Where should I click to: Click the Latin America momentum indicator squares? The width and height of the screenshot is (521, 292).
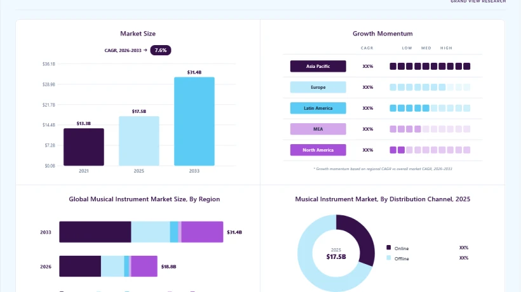coord(430,108)
